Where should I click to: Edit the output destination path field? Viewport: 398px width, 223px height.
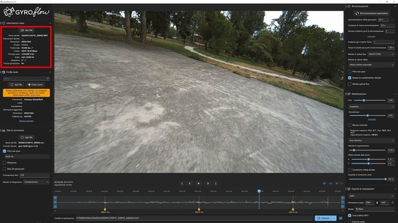(x=194, y=218)
